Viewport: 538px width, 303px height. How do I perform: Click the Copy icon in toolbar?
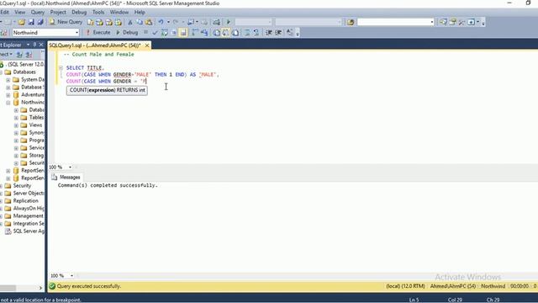pyautogui.click(x=140, y=22)
